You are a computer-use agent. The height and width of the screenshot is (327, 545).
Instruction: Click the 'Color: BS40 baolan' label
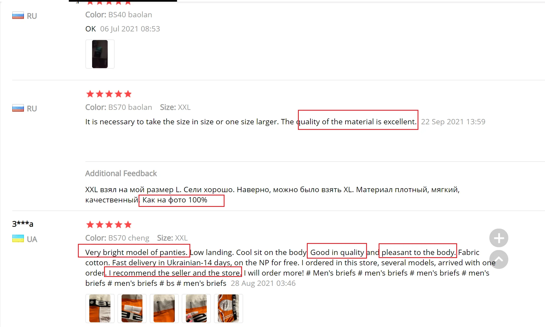pos(119,15)
